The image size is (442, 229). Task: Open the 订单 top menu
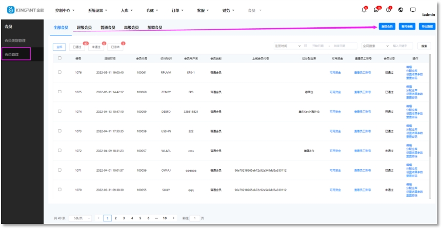[x=177, y=10]
